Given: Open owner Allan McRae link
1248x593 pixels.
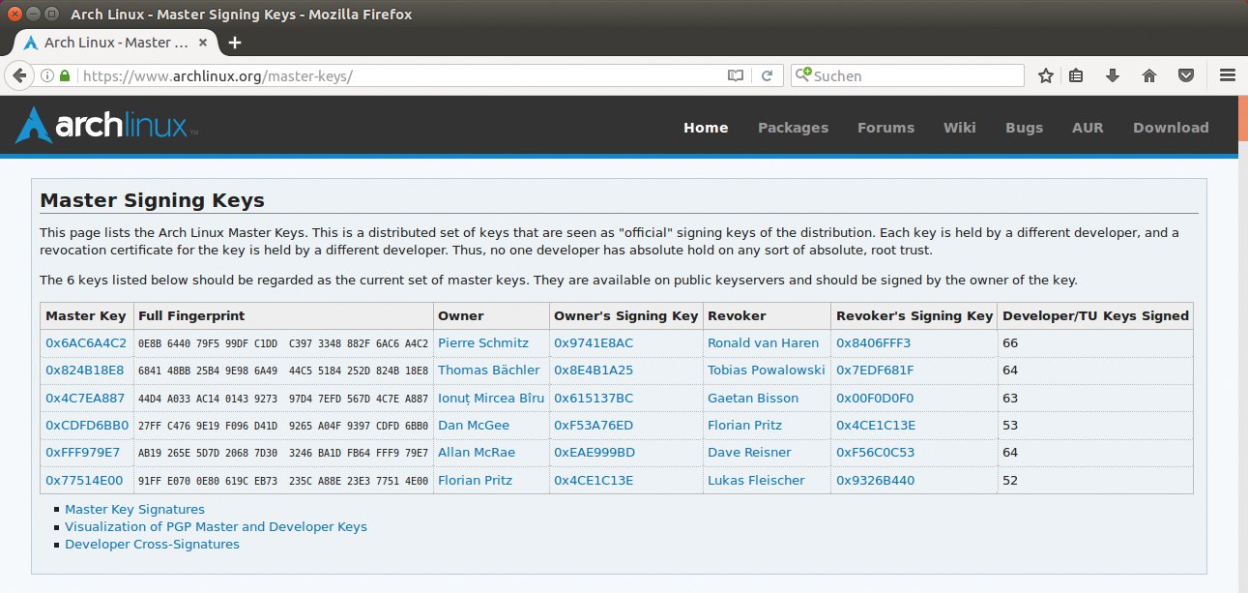Looking at the screenshot, I should click(x=477, y=453).
